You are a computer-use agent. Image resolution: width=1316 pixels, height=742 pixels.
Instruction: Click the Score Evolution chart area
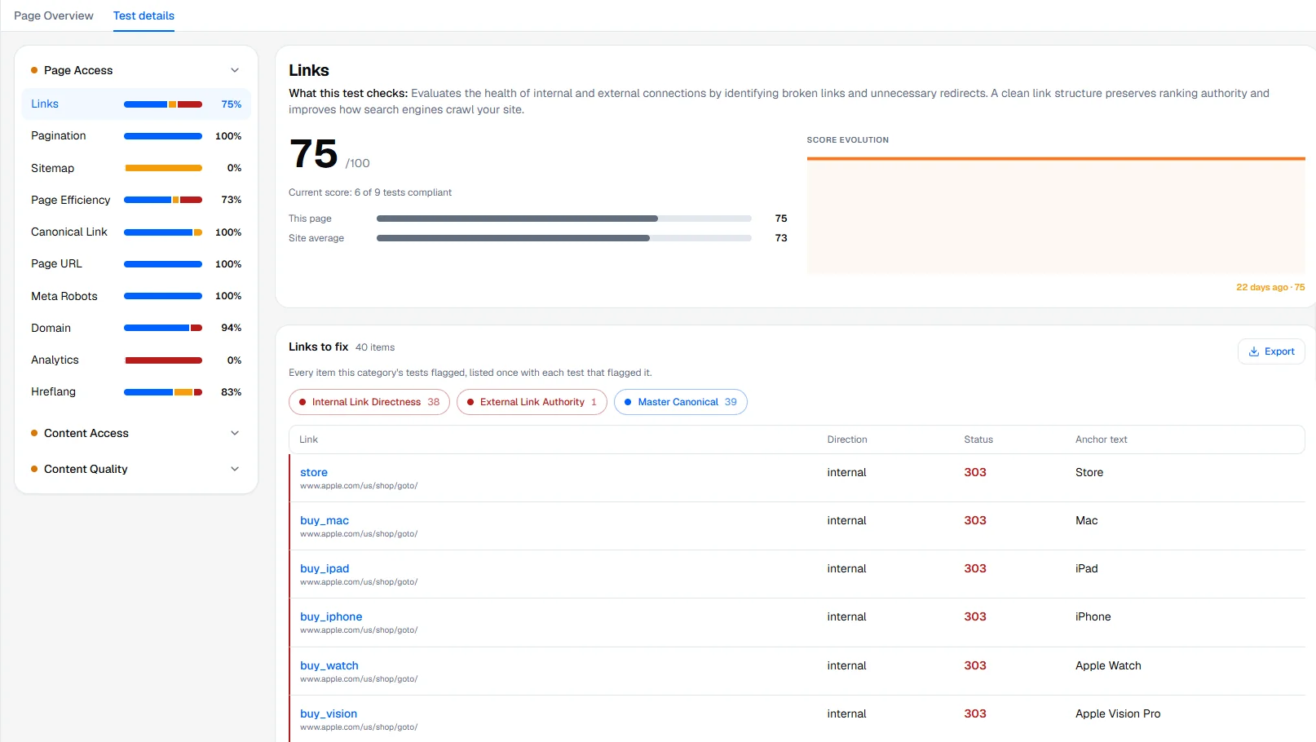[1056, 215]
